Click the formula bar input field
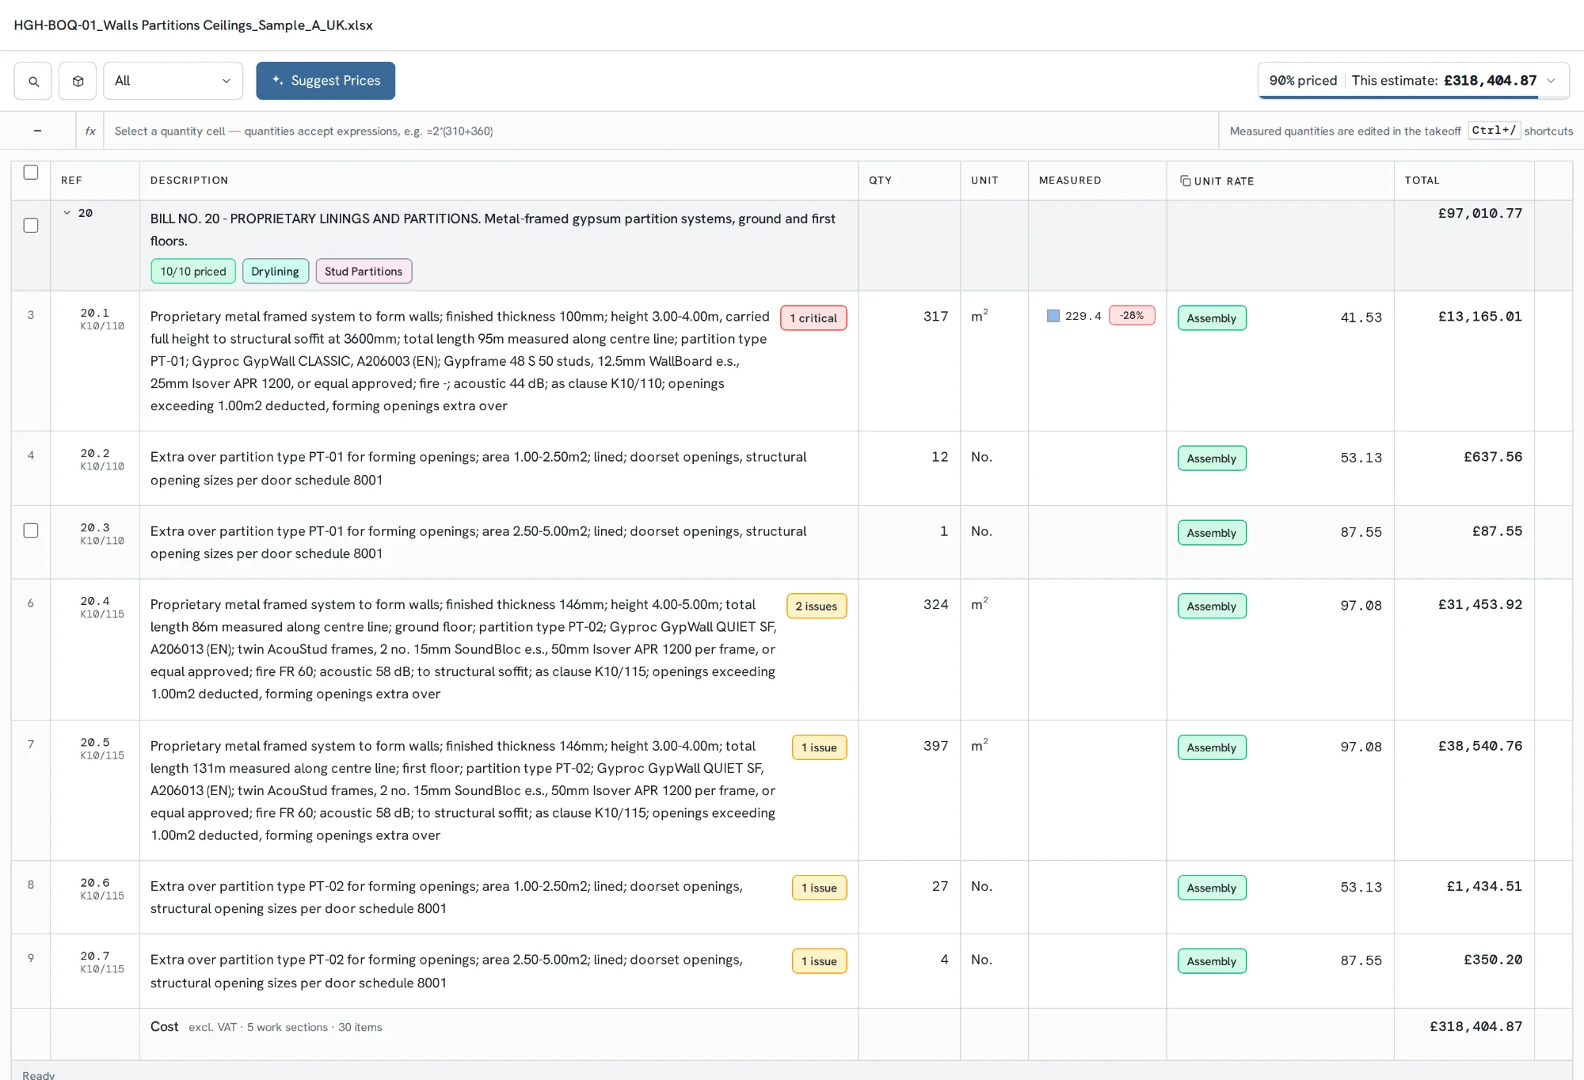 point(661,131)
